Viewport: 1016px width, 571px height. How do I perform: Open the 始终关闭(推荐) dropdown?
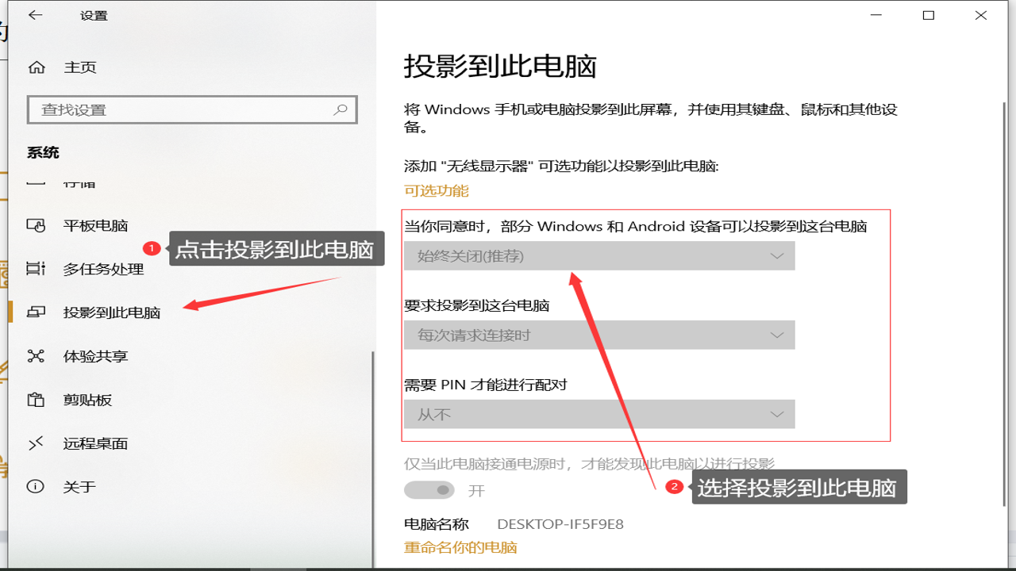click(x=599, y=256)
